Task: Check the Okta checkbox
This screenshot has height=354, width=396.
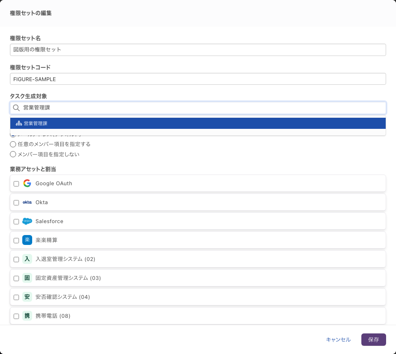Action: 16,203
